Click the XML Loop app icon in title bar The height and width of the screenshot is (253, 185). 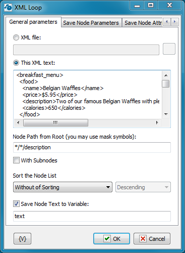pyautogui.click(x=8, y=8)
